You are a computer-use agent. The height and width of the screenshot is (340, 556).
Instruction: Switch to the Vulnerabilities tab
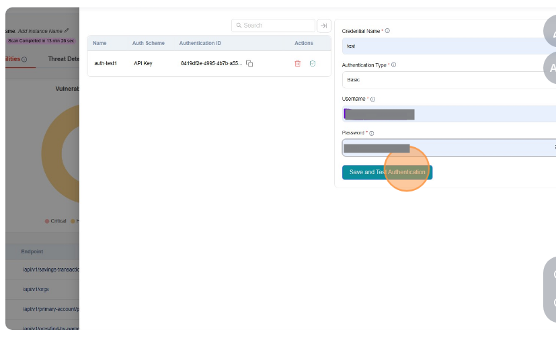(13, 59)
